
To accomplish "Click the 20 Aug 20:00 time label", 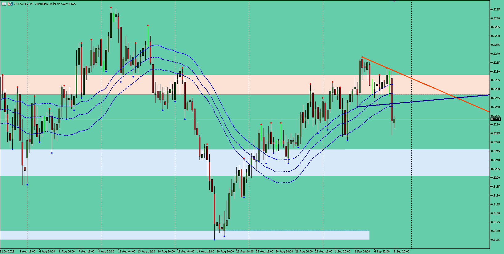I will click(225, 252).
